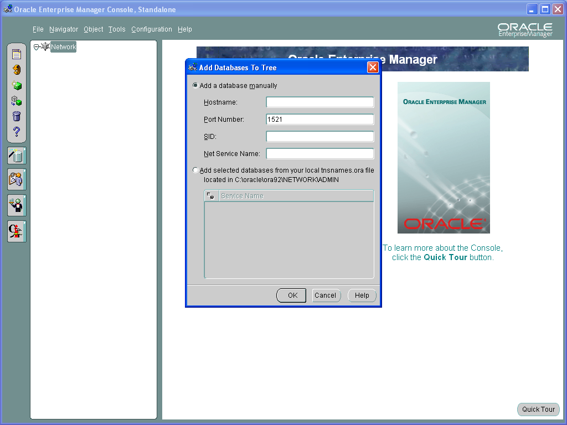Open the Change Management drawer icon
The height and width of the screenshot is (425, 567).
[x=17, y=179]
